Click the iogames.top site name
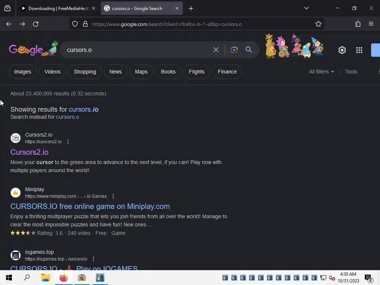The width and height of the screenshot is (380, 285). (x=39, y=252)
